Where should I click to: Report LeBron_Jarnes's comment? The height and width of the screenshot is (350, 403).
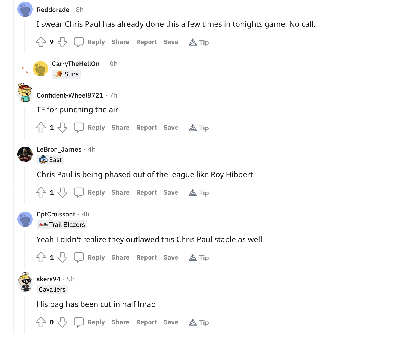146,192
